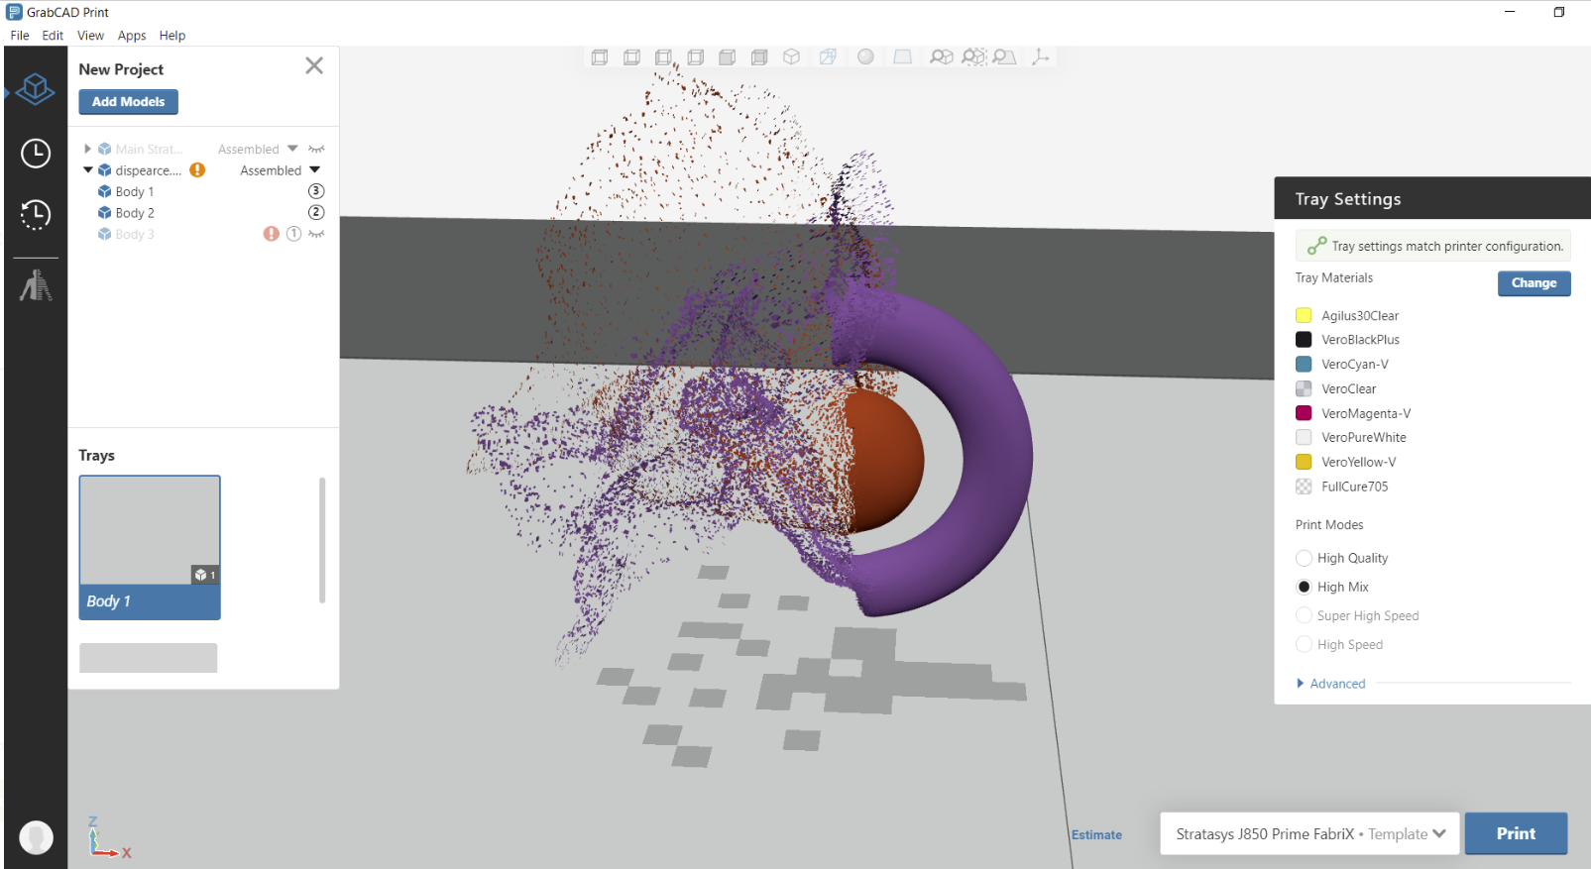Expand the Advanced print settings
The image size is (1591, 869).
(x=1330, y=684)
